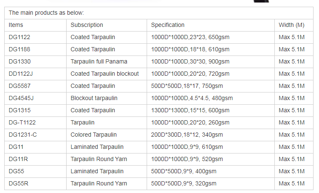Click the Colored Tarpaulin cell
The height and width of the screenshot is (193, 319).
point(94,135)
